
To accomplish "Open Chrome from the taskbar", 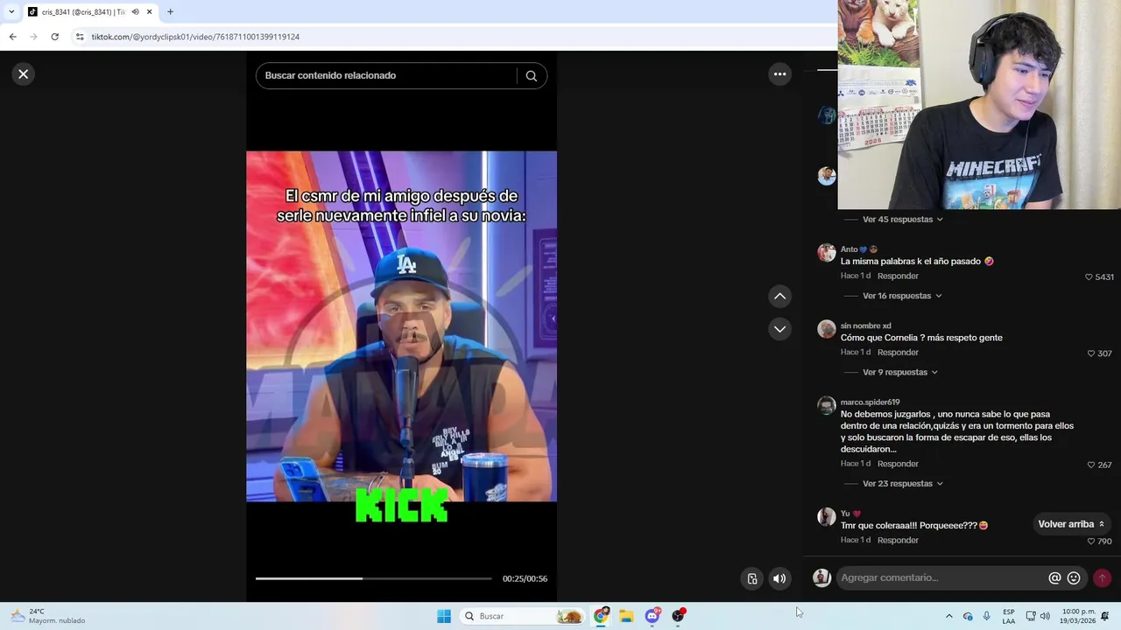I will click(601, 616).
